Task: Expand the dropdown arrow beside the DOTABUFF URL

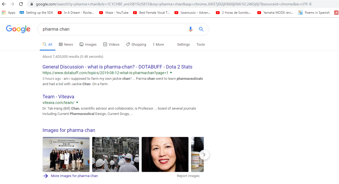Action: point(171,73)
